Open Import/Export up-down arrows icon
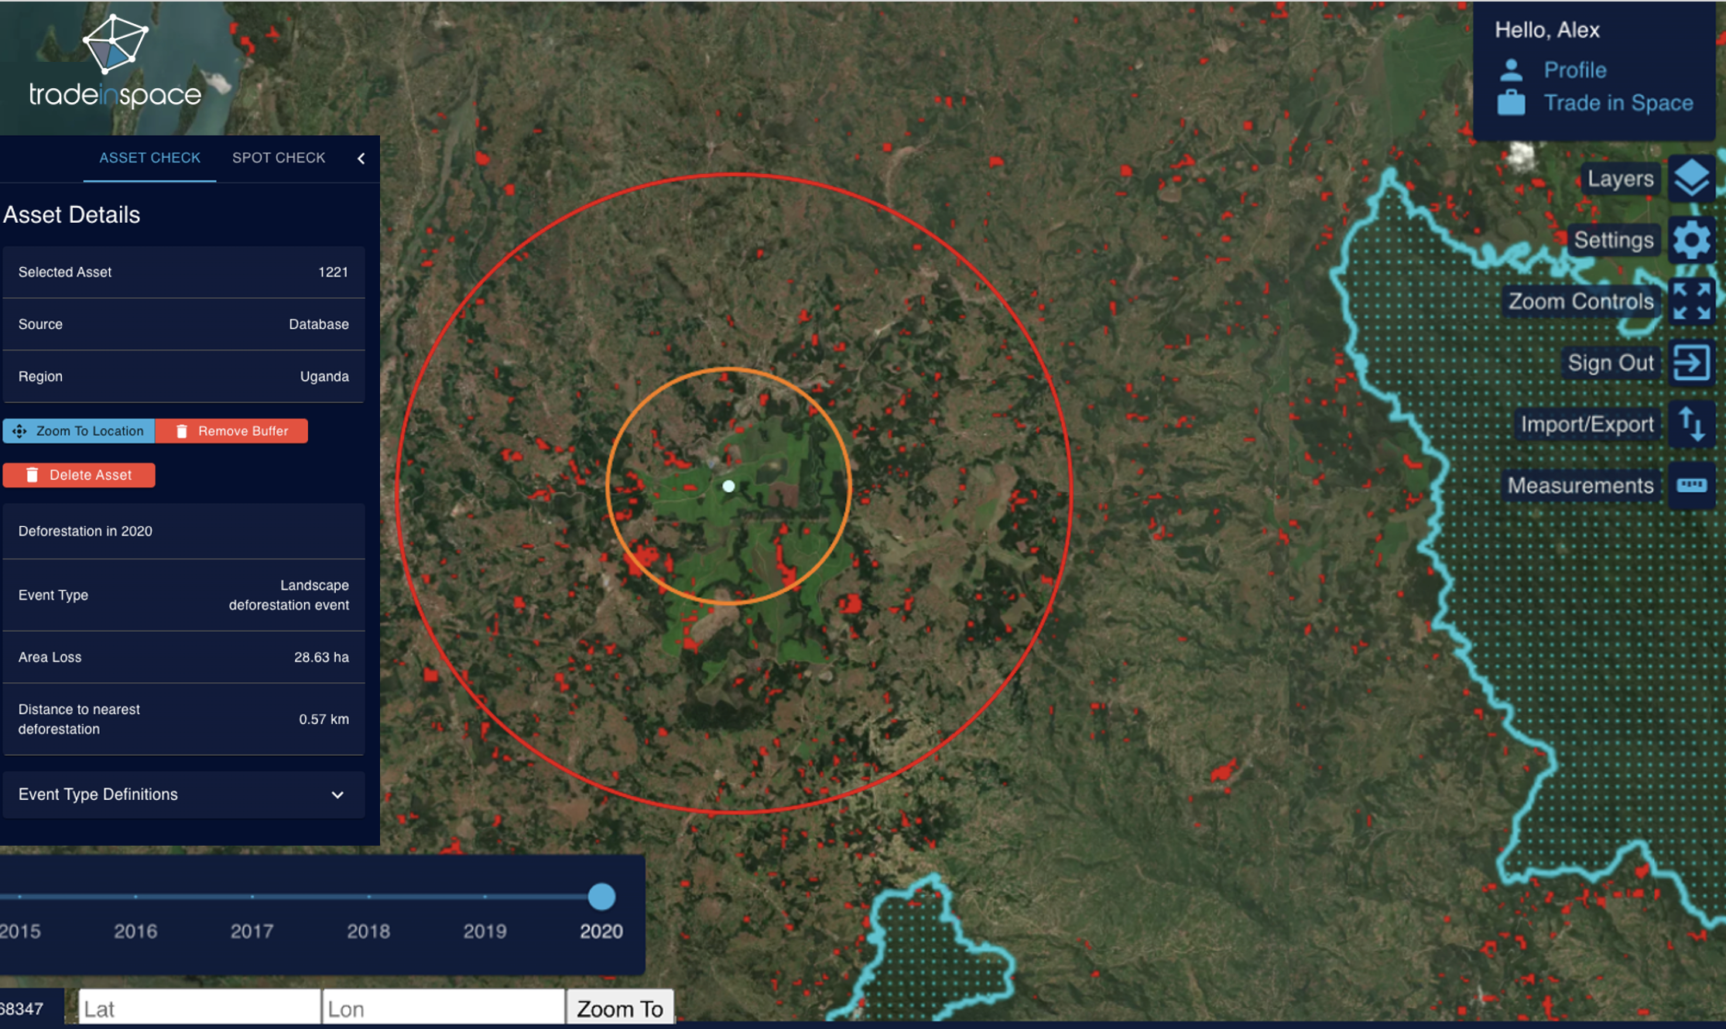 point(1691,424)
